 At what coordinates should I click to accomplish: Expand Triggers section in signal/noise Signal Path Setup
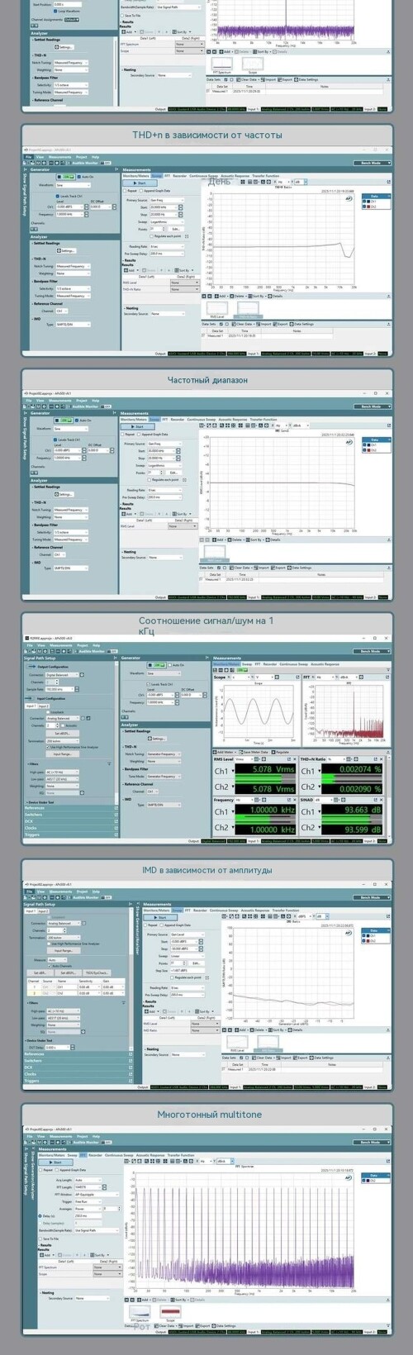tap(72, 834)
